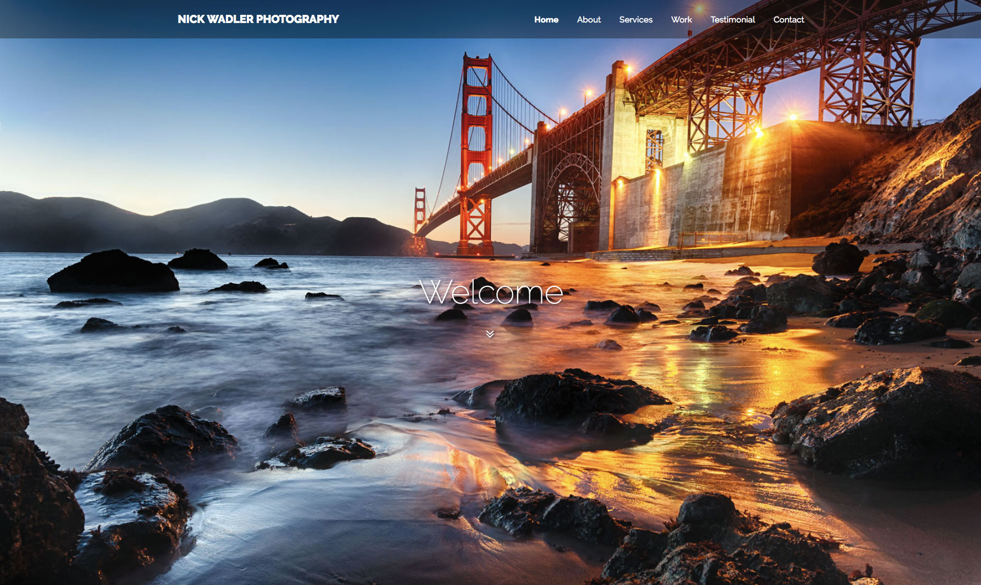Jump to the Testimonial section
This screenshot has width=981, height=585.
click(732, 20)
